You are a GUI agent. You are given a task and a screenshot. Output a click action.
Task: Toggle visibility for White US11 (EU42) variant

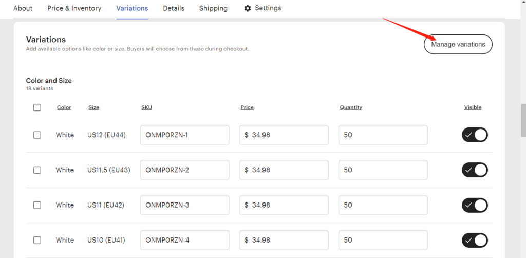click(475, 205)
